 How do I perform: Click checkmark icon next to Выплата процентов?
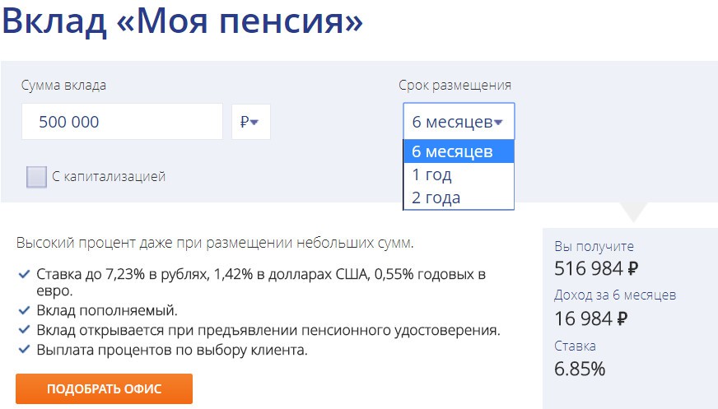click(23, 351)
